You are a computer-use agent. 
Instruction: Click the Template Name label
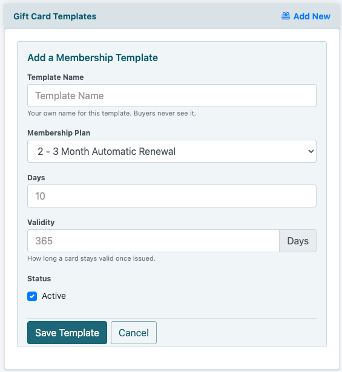pos(56,77)
